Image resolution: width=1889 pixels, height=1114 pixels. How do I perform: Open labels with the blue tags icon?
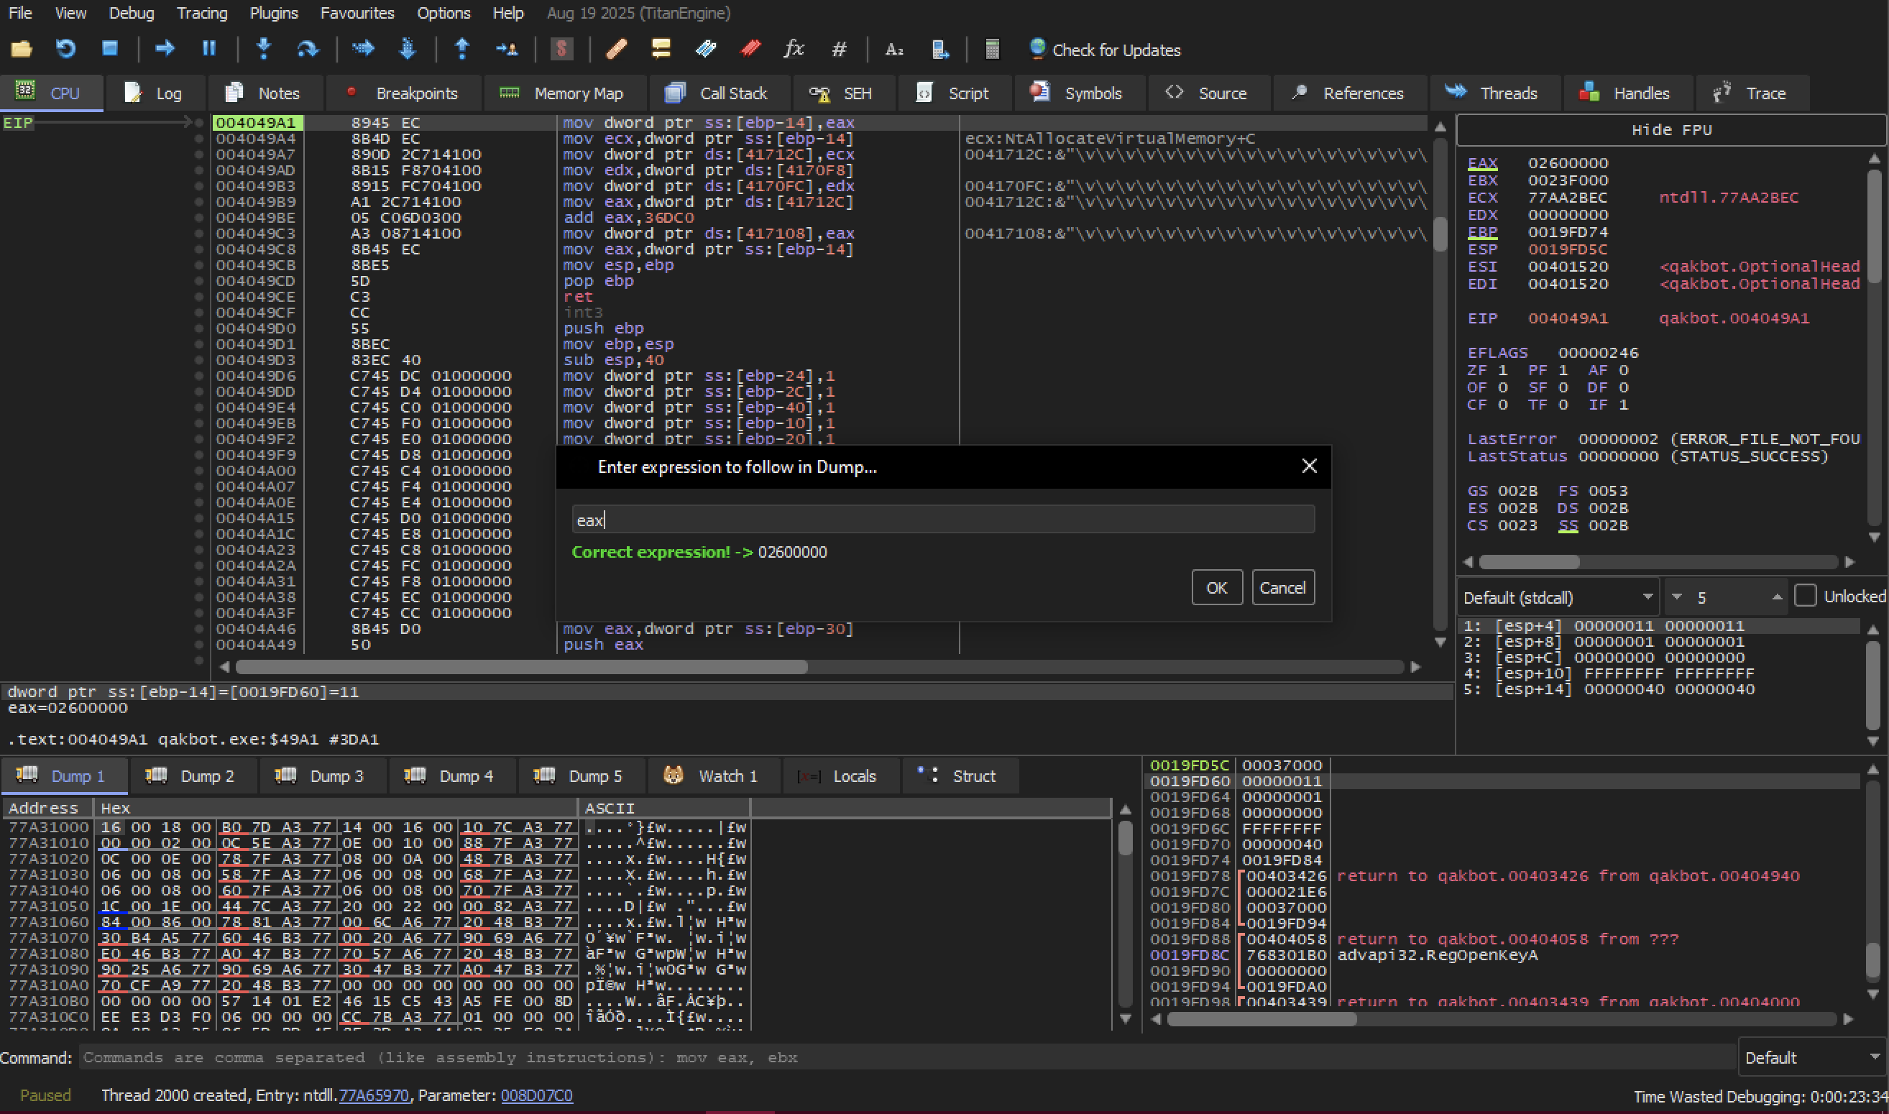coord(706,50)
